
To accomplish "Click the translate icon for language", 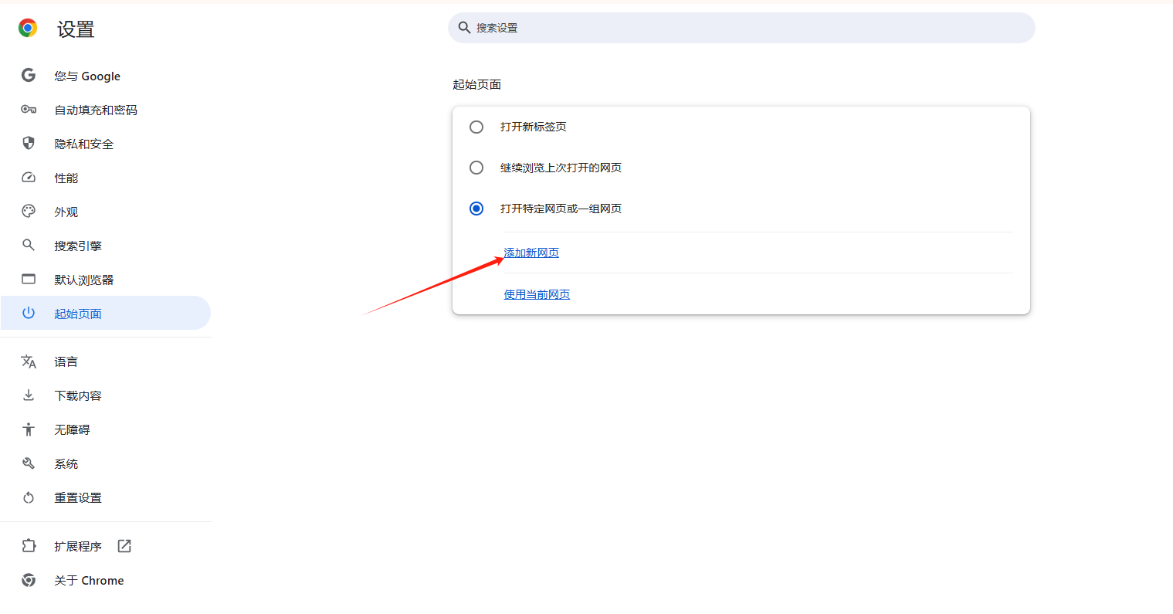I will click(x=29, y=361).
